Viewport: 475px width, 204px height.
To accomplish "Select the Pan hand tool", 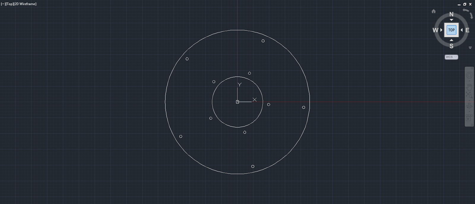I will [x=469, y=87].
